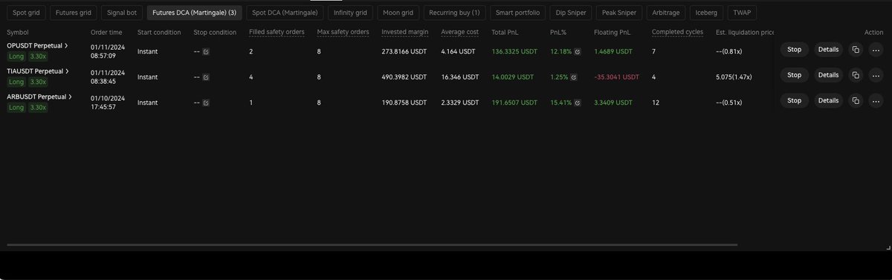View Details for OPUSDT Perpetual
The height and width of the screenshot is (280, 892).
coord(828,50)
